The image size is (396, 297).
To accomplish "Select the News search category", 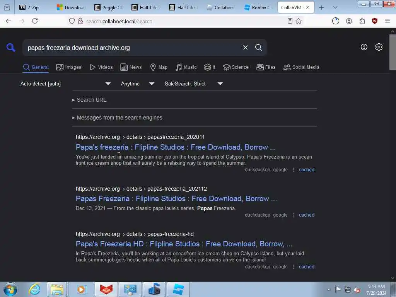I will click(x=131, y=67).
